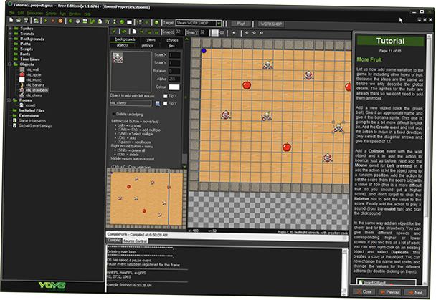Click the new project icon in main toolbar
The height and width of the screenshot is (300, 436).
coord(11,20)
